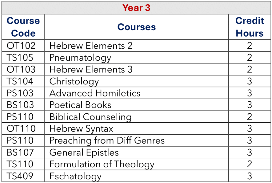Click the Poetical Books entry
272x183 pixels.
80,105
